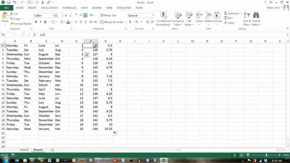The width and height of the screenshot is (290, 163).
Task: Click the Auto Fill Options button
Action: tap(115, 133)
